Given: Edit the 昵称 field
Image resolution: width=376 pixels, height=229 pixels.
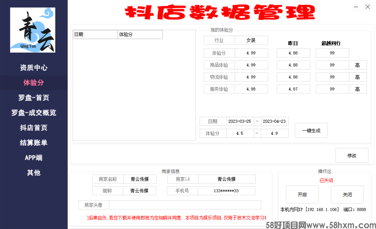Looking at the screenshot, I should [140, 191].
